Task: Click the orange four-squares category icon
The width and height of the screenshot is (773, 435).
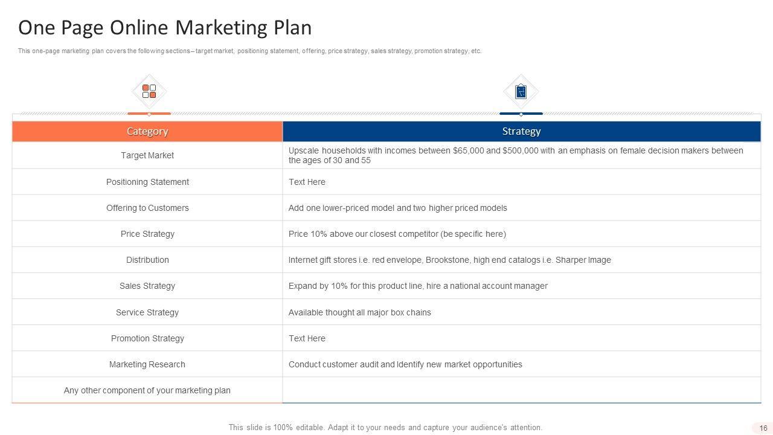Action: 149,91
